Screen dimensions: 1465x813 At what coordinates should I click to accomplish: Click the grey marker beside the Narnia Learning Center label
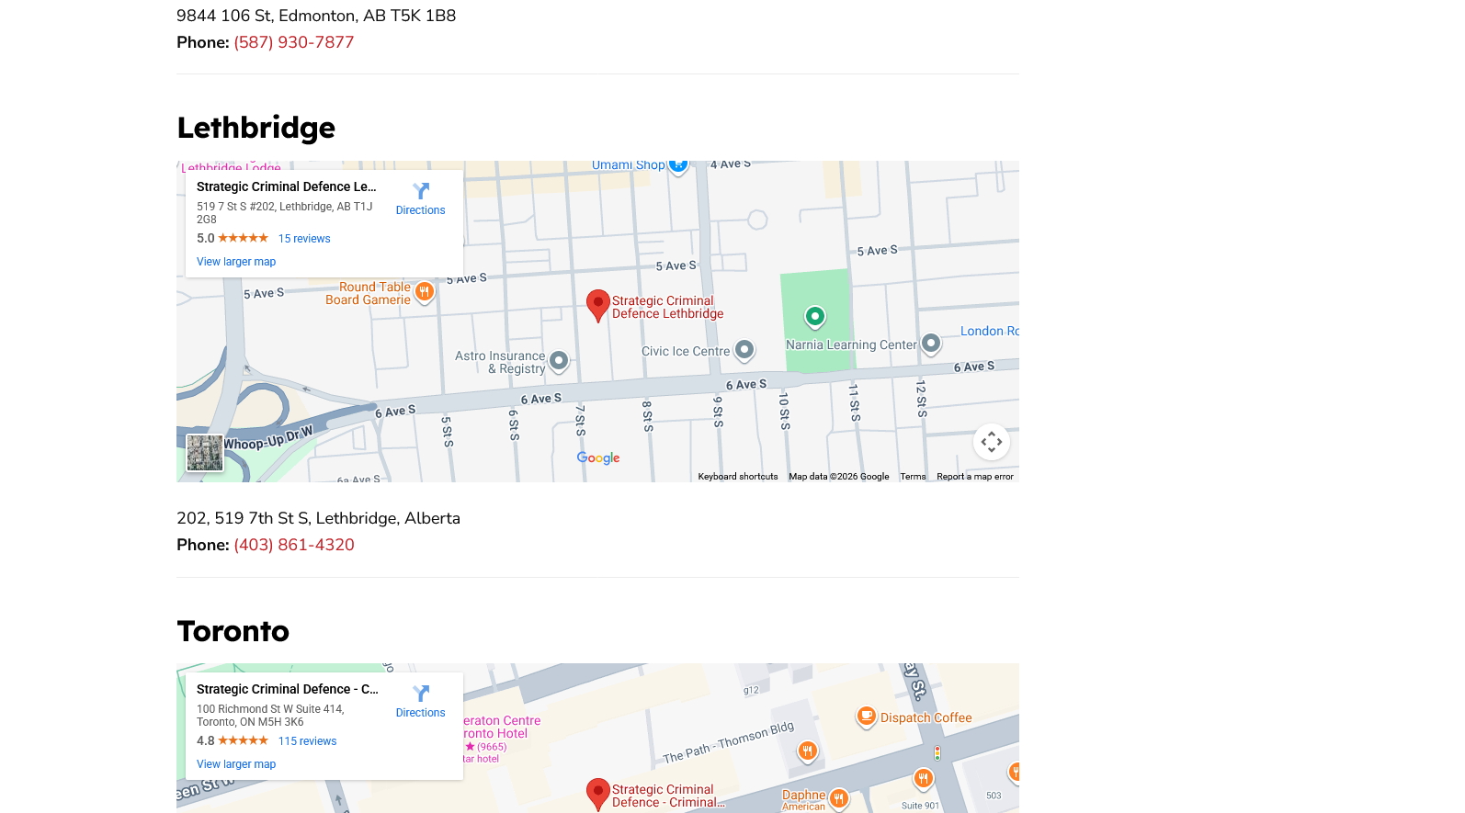(931, 344)
